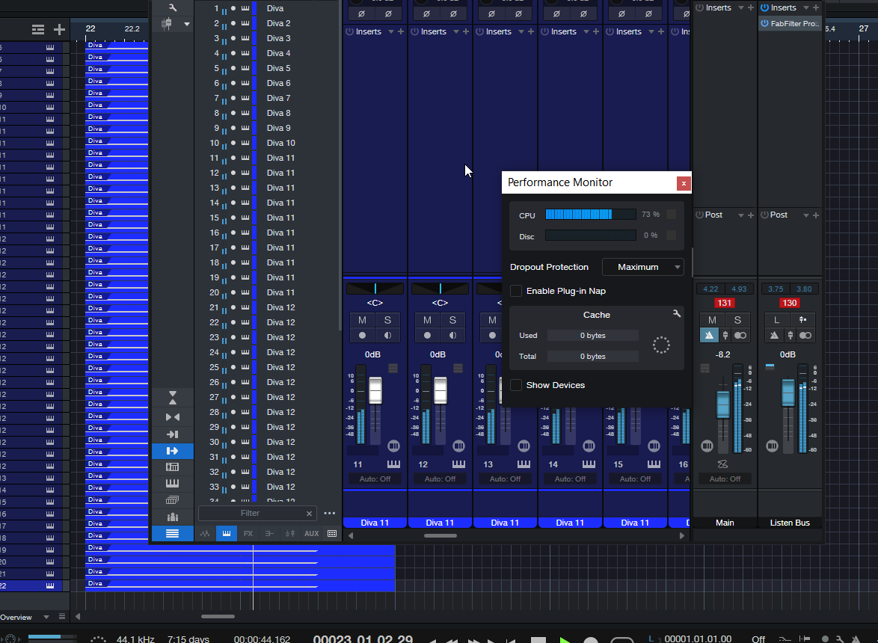Click the channel editor icon on channel 11
This screenshot has height=643, width=878.
click(x=393, y=446)
